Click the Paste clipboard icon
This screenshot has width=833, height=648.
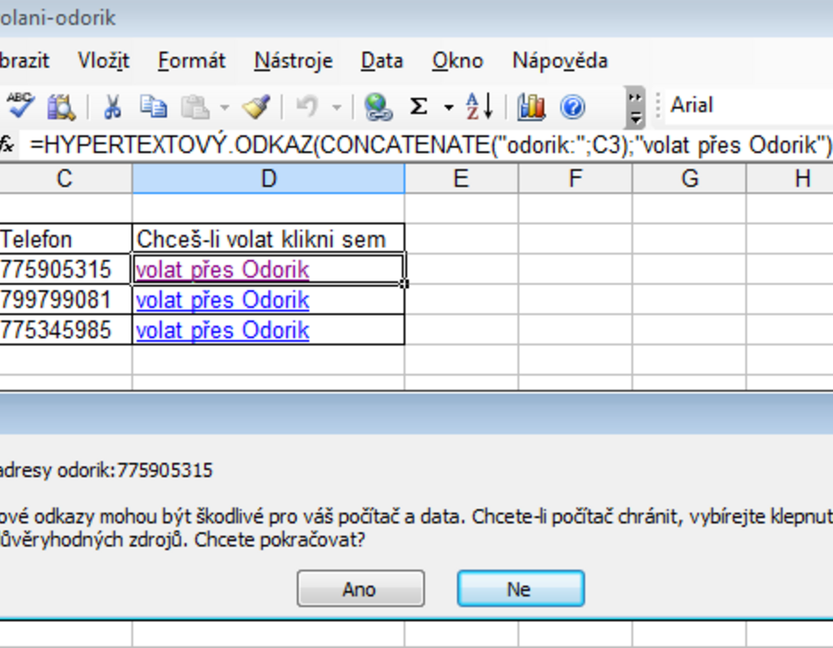coord(195,106)
